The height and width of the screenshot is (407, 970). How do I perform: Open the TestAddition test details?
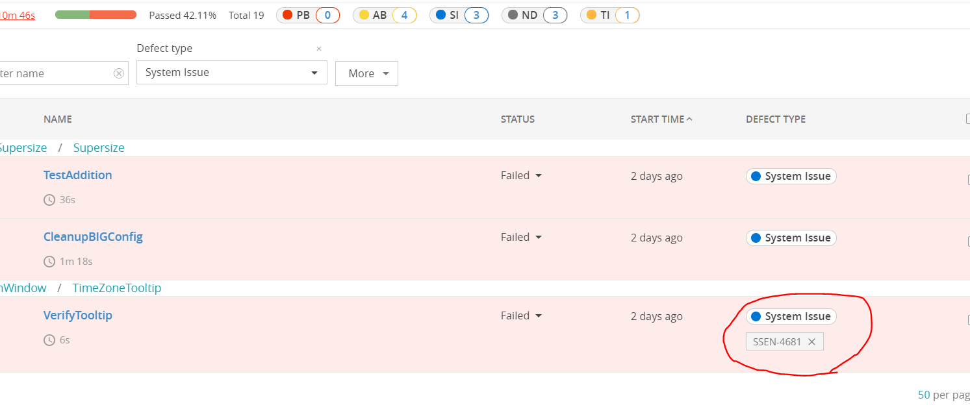click(77, 175)
